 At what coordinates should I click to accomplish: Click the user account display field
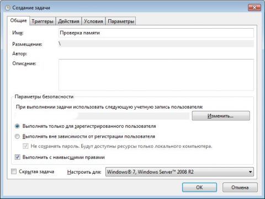(102, 116)
